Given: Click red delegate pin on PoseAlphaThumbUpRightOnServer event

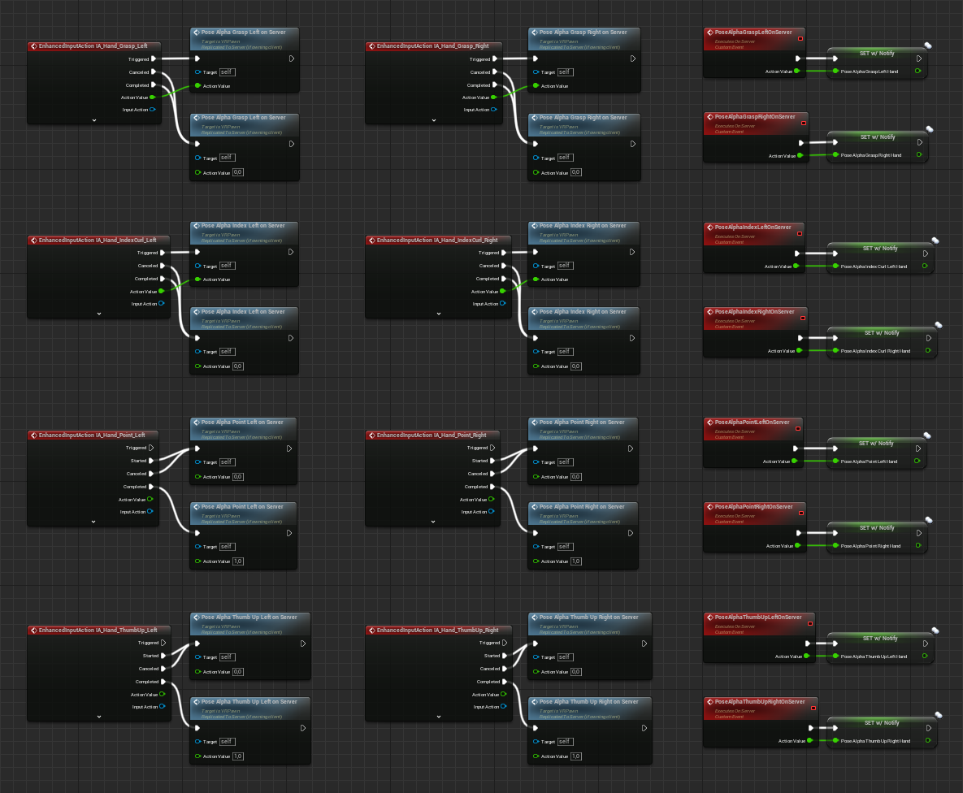Looking at the screenshot, I should pos(813,708).
